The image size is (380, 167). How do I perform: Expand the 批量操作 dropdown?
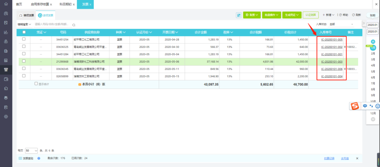point(271,15)
